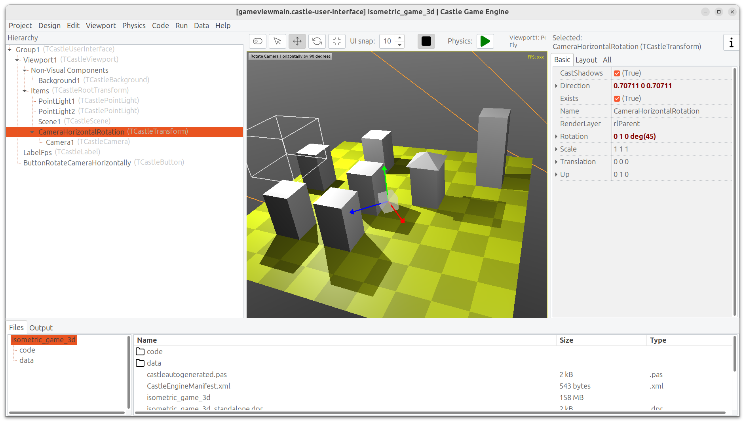
Task: Select the Interact mode tool
Action: 258,41
